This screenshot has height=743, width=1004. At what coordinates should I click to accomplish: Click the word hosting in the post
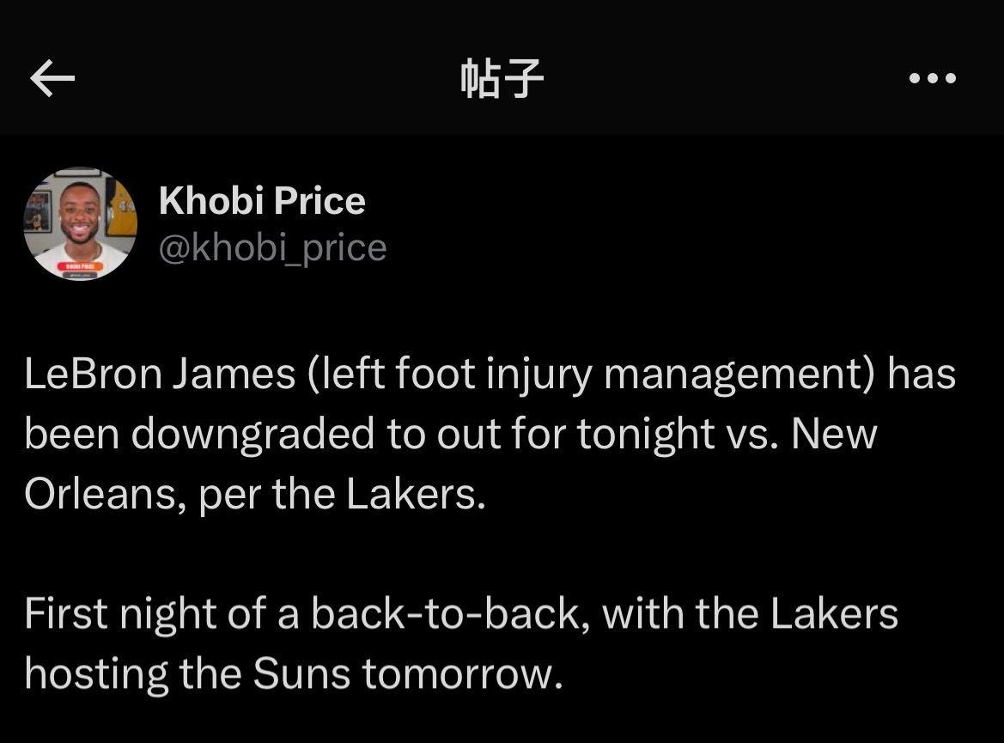point(95,674)
